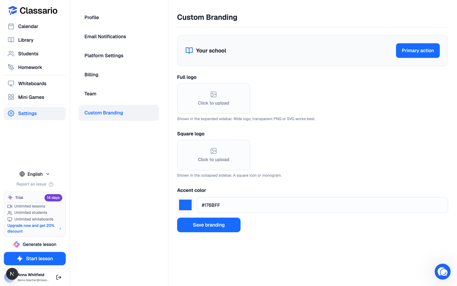Click the Primary action preview button
The width and height of the screenshot is (457, 286).
[x=418, y=51]
